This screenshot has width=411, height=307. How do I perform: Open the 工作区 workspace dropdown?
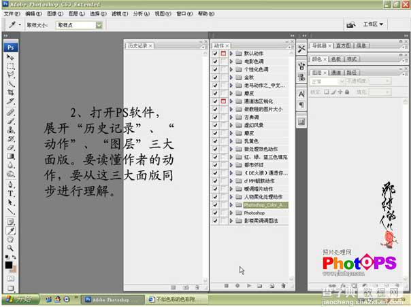click(373, 24)
